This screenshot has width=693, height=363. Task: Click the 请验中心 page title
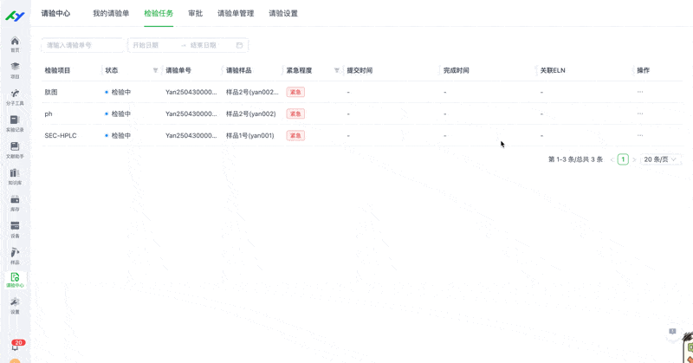coord(55,13)
